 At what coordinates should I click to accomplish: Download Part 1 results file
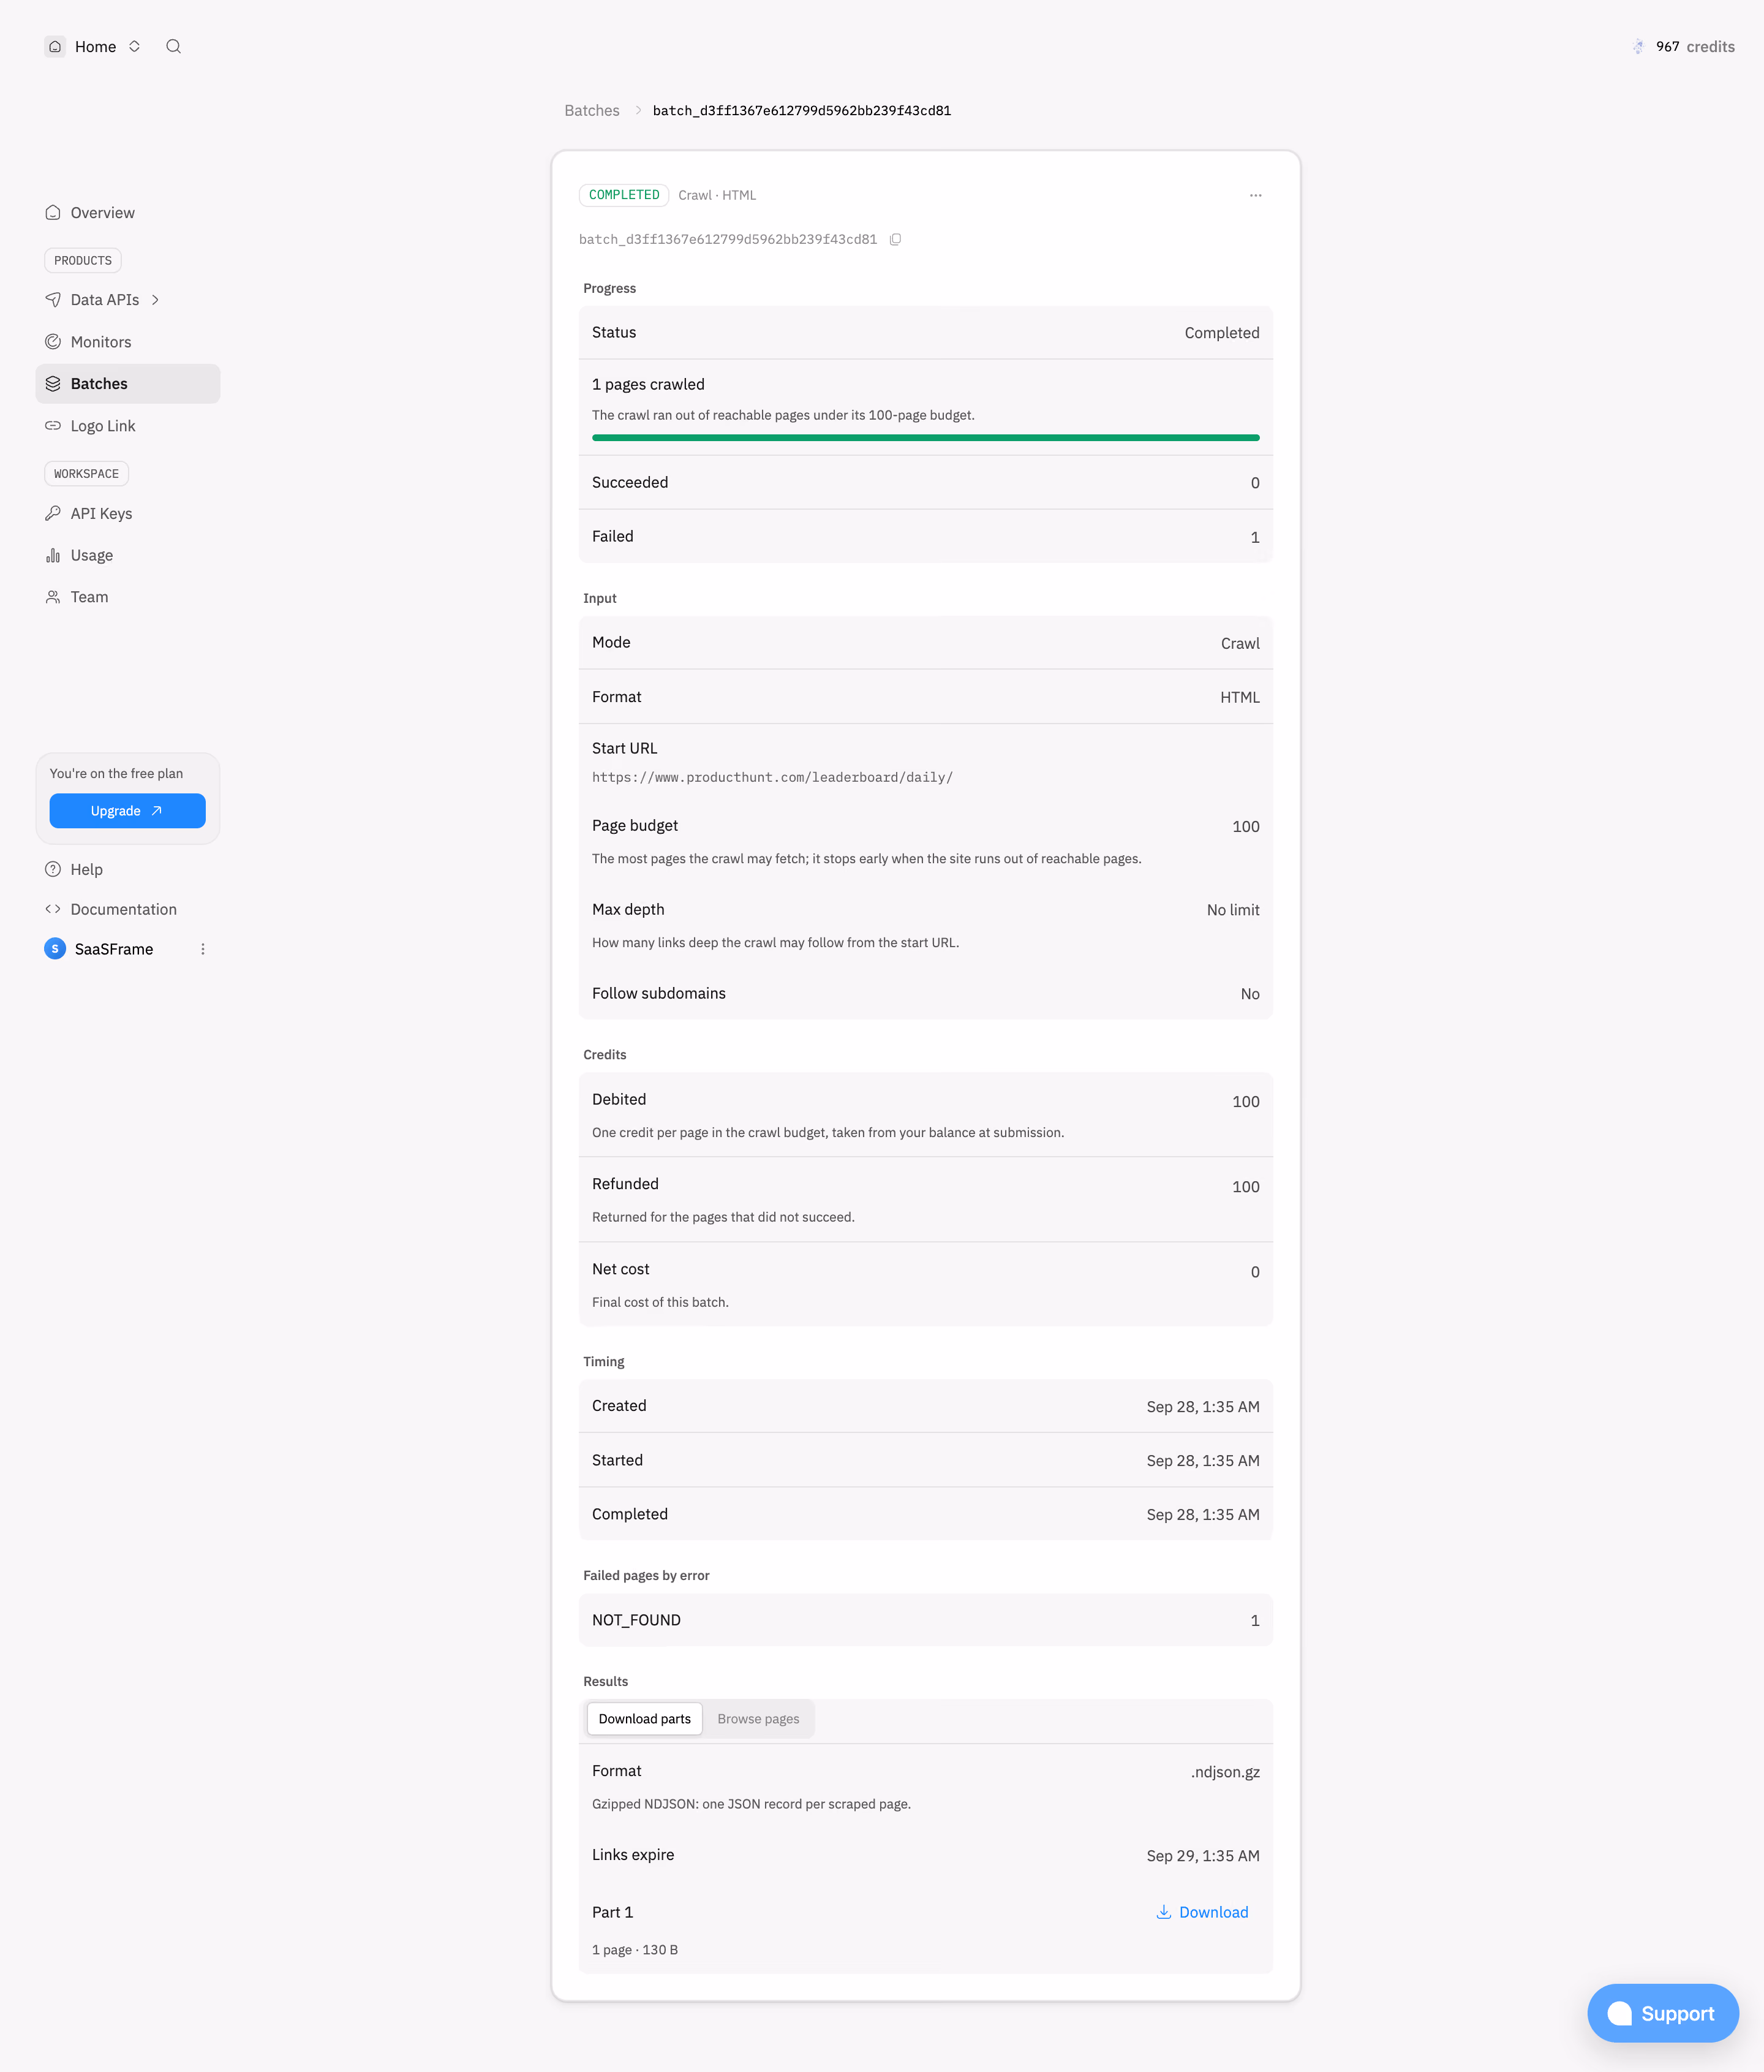pyautogui.click(x=1202, y=1913)
